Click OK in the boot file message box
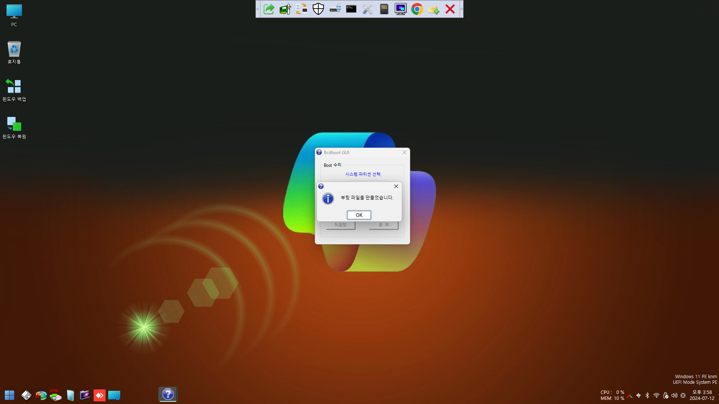 click(x=359, y=215)
